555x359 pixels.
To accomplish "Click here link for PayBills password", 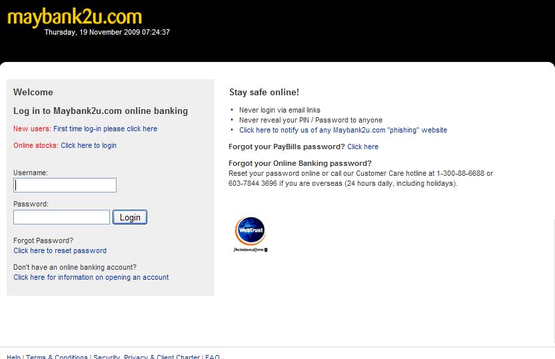I will click(363, 147).
